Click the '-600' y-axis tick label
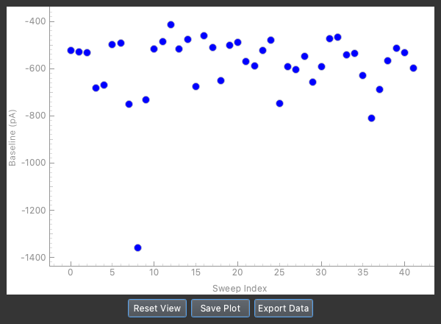The image size is (441, 324). click(35, 68)
